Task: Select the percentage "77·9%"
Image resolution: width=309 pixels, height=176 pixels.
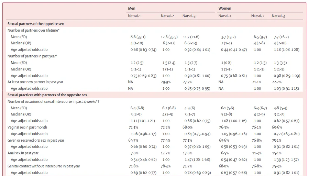Action: (x=166, y=141)
